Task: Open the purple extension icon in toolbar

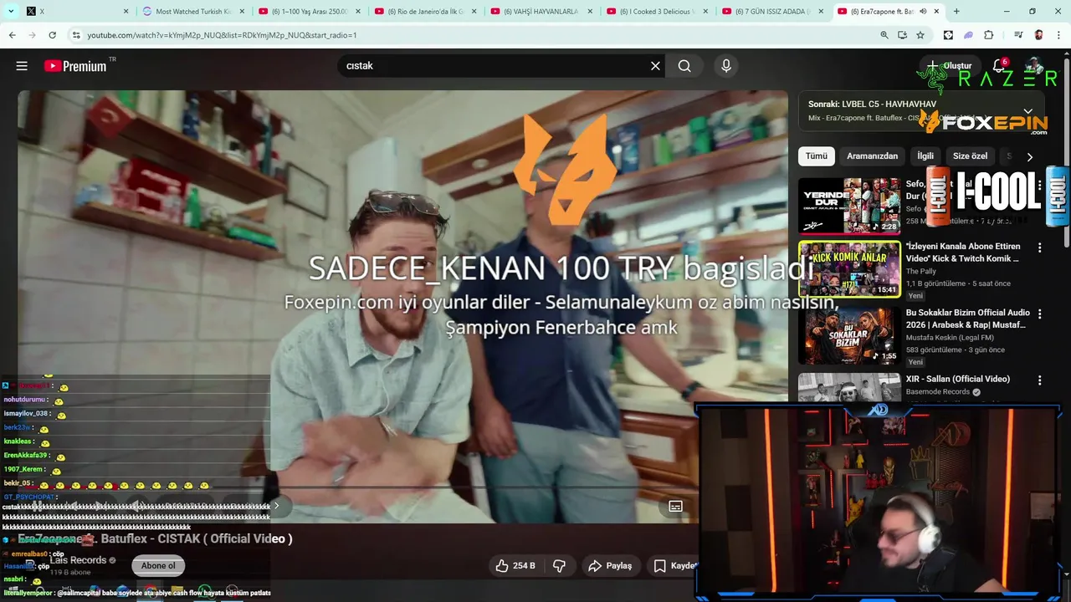Action: [x=968, y=35]
